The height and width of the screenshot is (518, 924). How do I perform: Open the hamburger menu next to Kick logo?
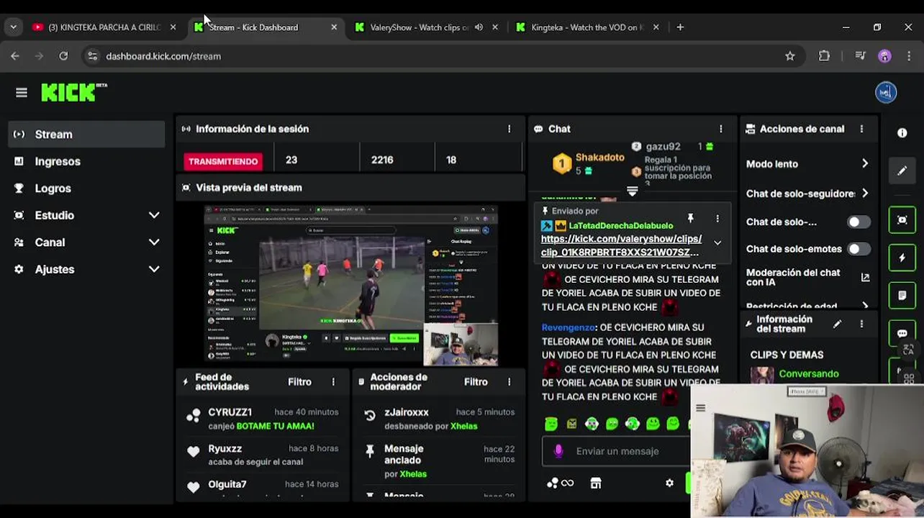(22, 93)
